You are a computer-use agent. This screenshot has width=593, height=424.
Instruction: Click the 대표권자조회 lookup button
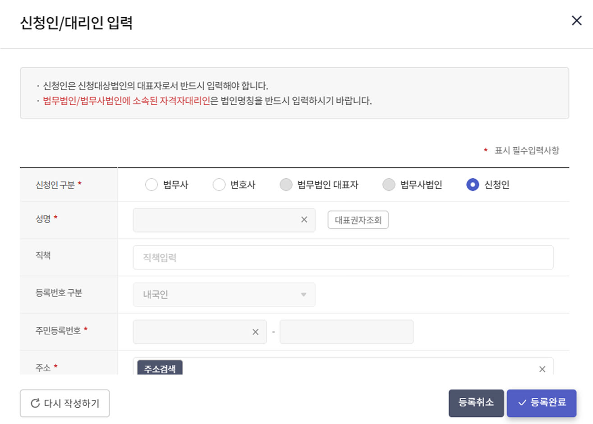pyautogui.click(x=358, y=220)
